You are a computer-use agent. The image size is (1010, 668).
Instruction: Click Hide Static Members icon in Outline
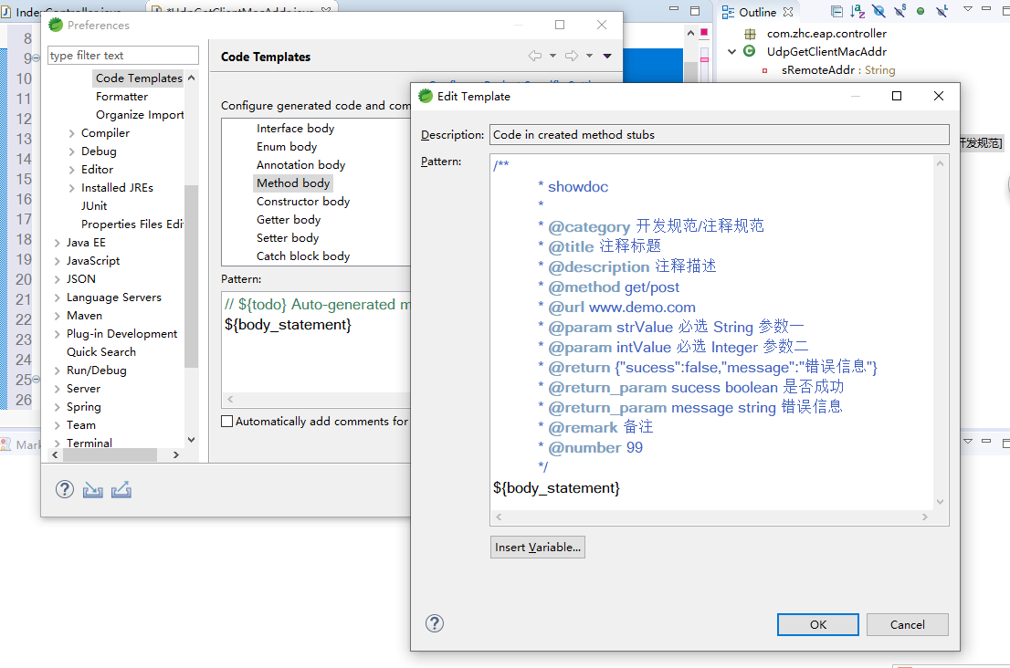click(900, 12)
